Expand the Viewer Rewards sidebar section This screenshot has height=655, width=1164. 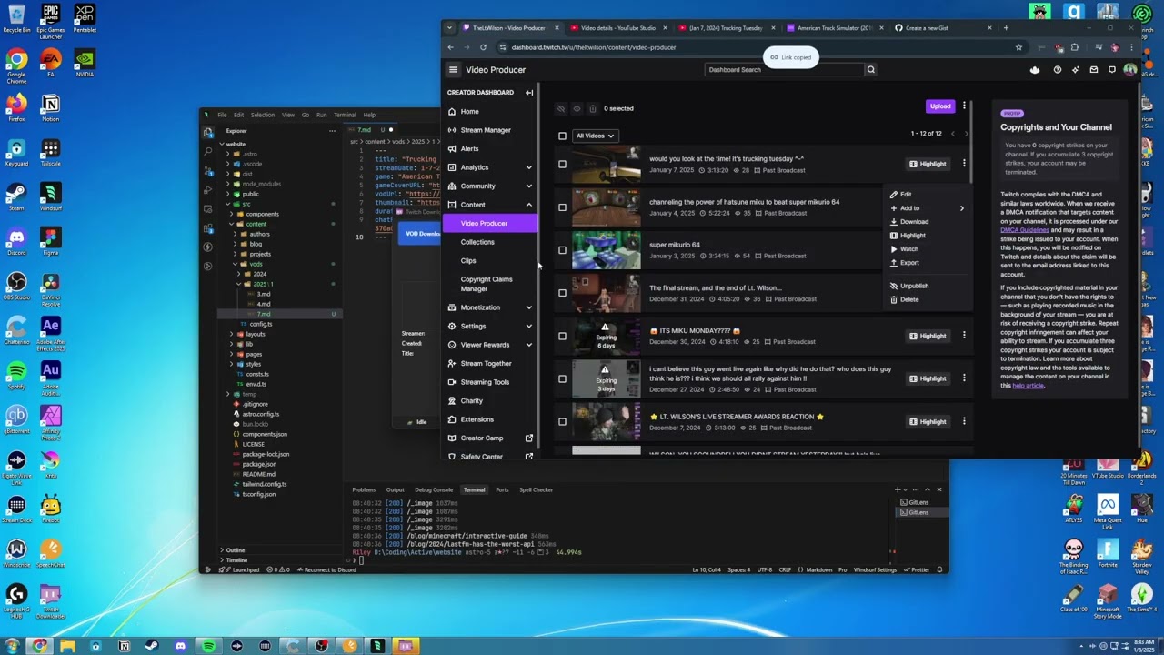click(528, 345)
